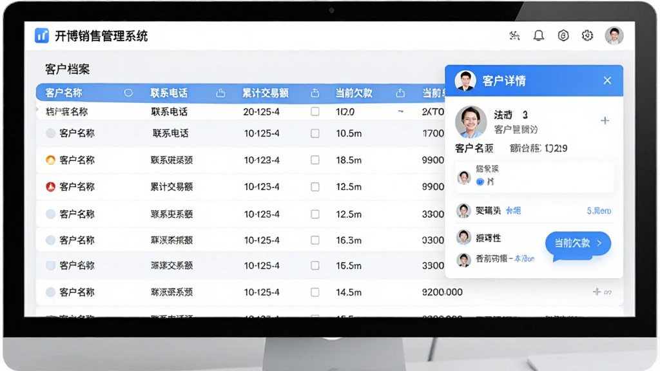
Task: Click the 客户档案 page heading
Action: [67, 69]
